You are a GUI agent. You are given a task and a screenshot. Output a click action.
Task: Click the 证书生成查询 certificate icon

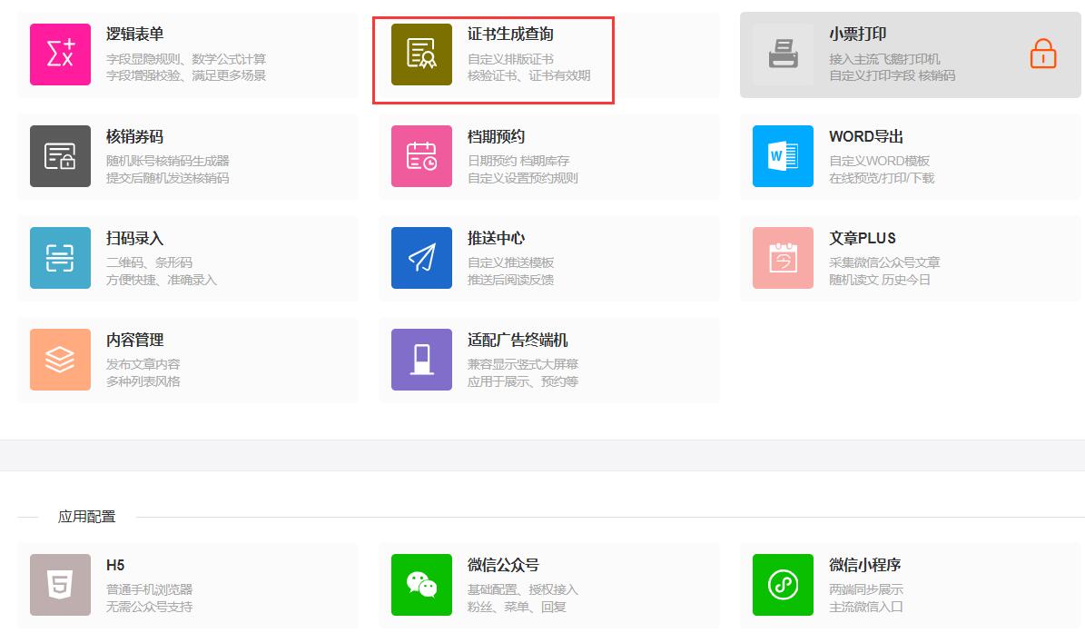click(x=421, y=54)
